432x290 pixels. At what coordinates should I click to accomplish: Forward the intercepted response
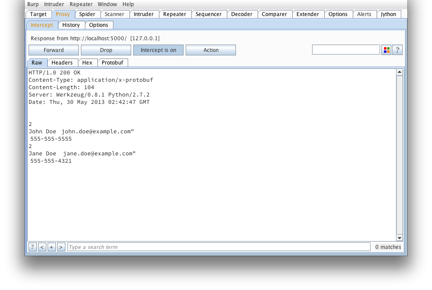[x=54, y=50]
